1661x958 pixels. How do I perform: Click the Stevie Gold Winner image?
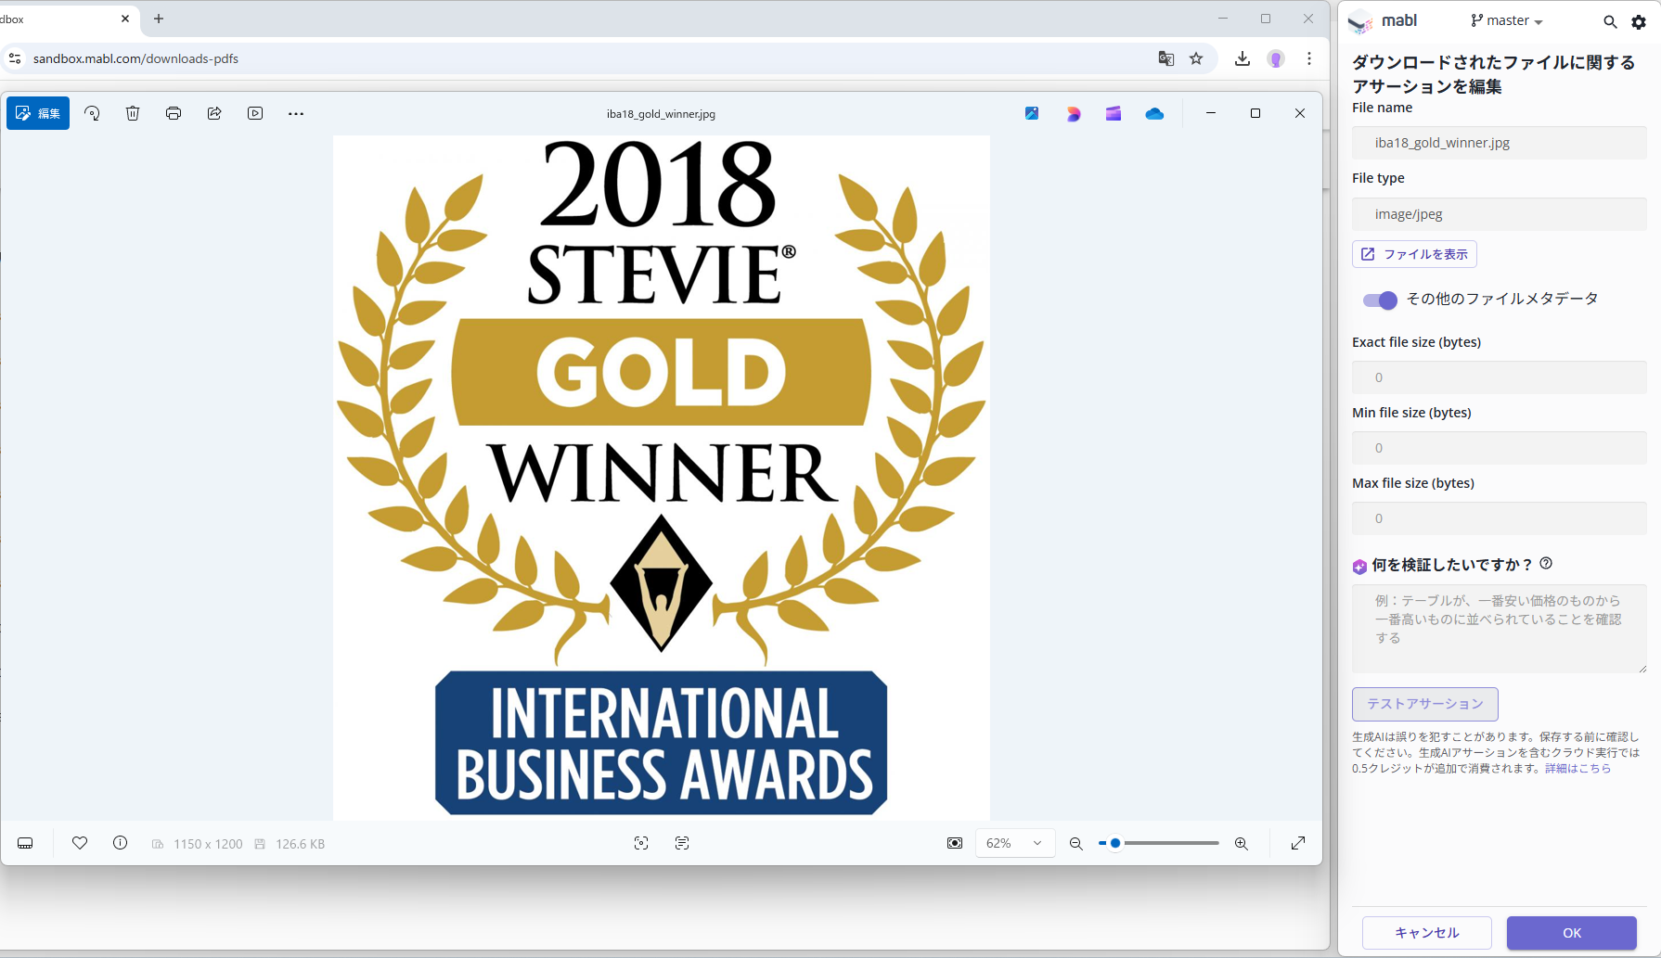[662, 478]
